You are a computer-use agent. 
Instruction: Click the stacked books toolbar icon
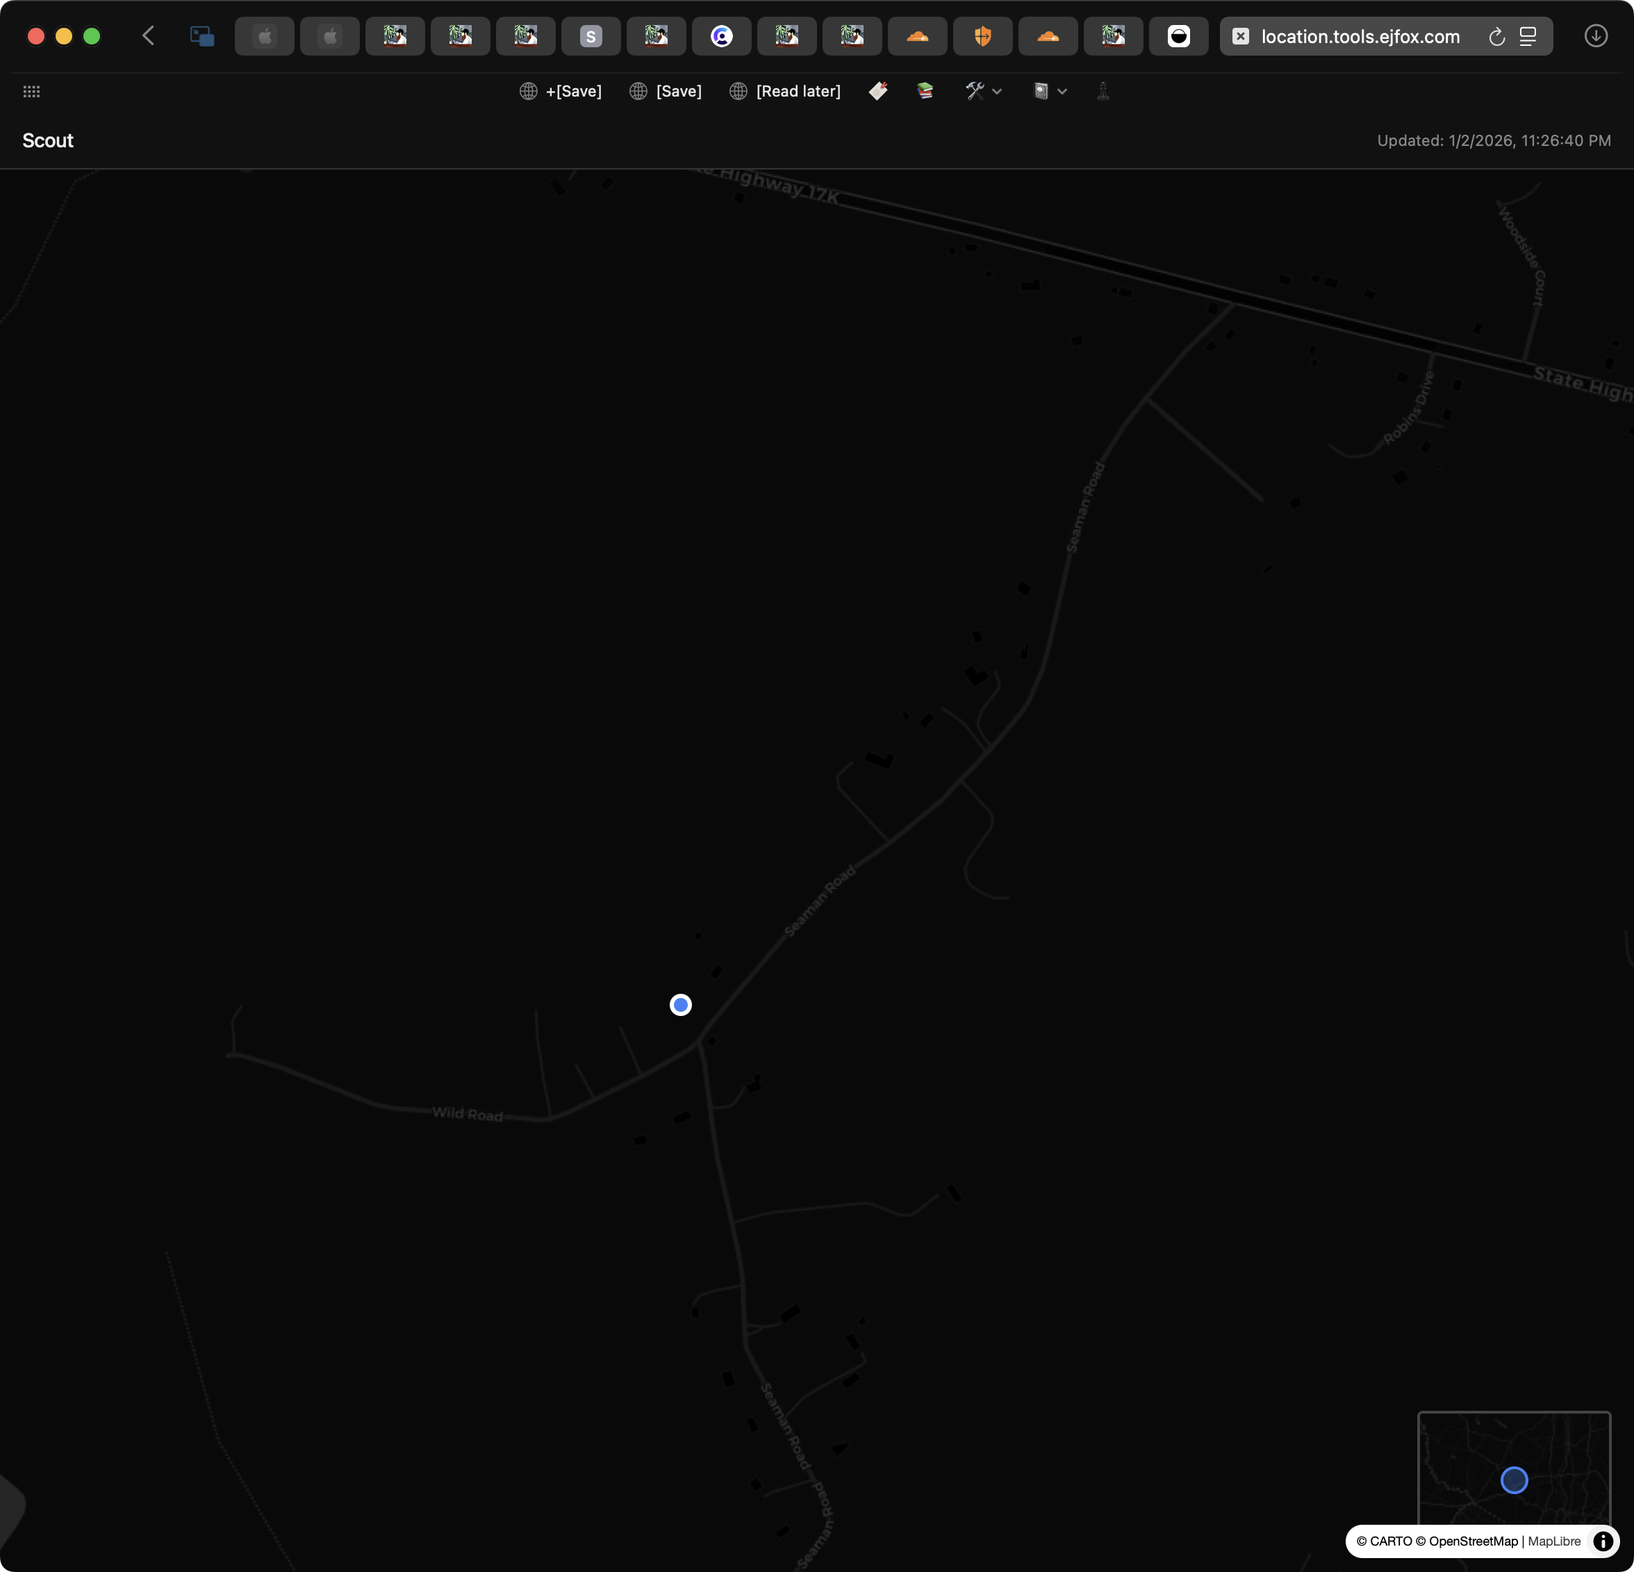click(x=924, y=91)
